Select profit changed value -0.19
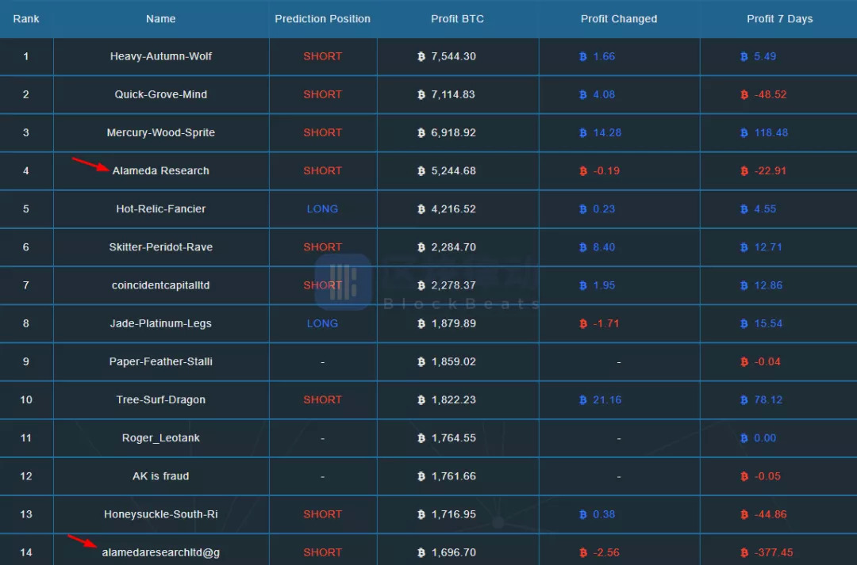 click(606, 171)
